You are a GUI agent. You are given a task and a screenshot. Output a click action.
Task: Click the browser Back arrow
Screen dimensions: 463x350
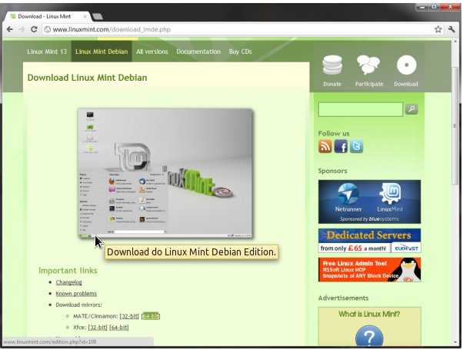(x=10, y=29)
